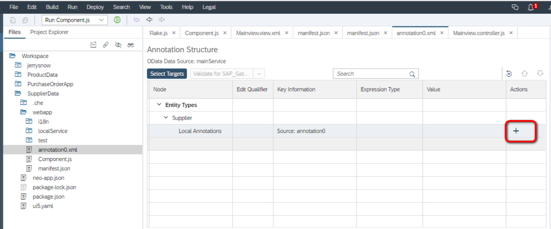Switch to the Project Explorer tab
Viewport: 551px width, 229px height.
49,32
